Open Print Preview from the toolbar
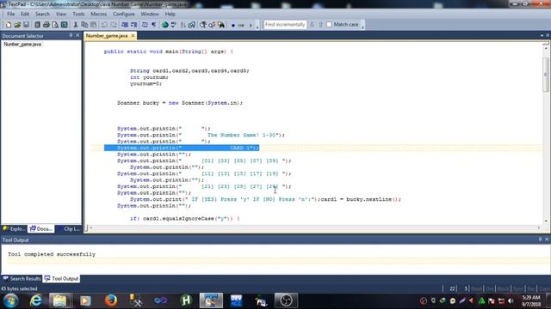This screenshot has height=309, width=551. tap(55, 25)
